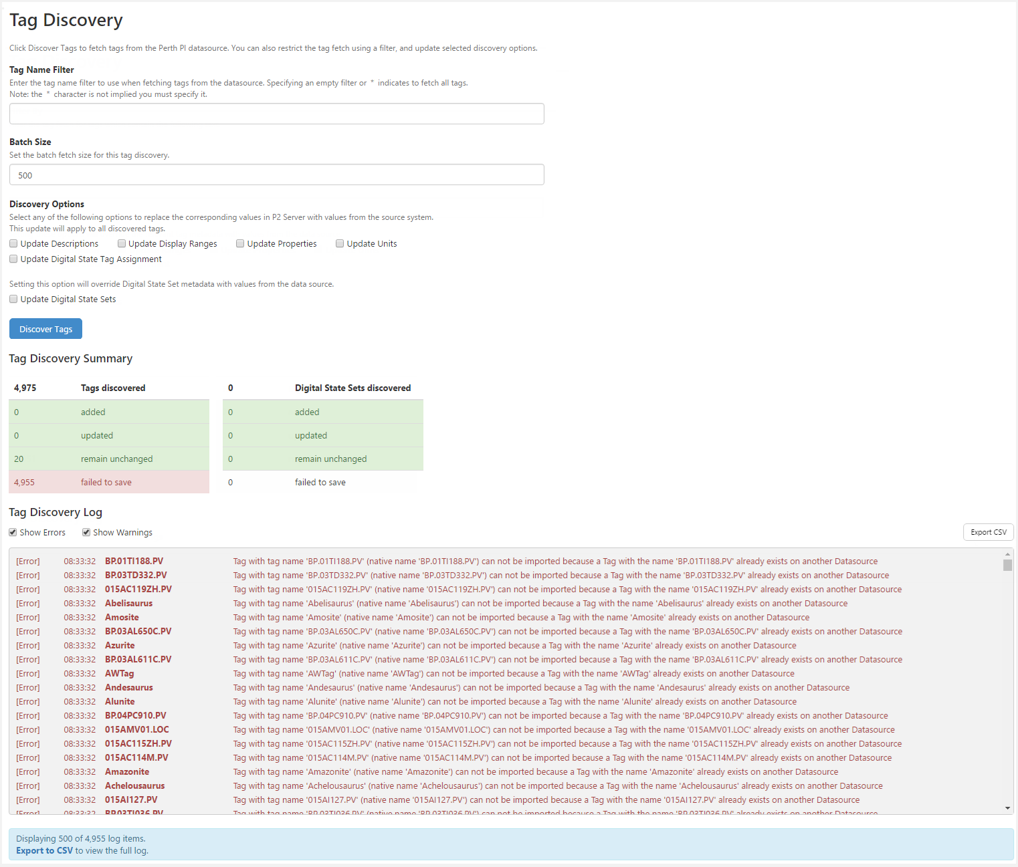Image resolution: width=1018 pixels, height=867 pixels.
Task: Tick the Update Display Ranges checkbox
Action: point(122,244)
